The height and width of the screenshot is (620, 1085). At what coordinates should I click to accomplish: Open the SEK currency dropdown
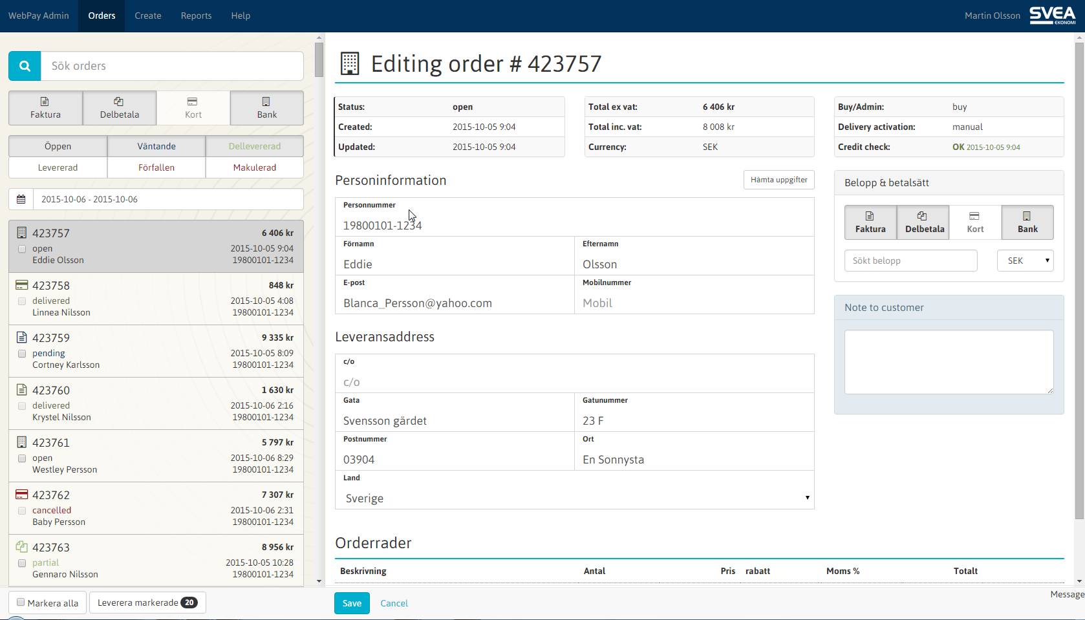click(1025, 260)
